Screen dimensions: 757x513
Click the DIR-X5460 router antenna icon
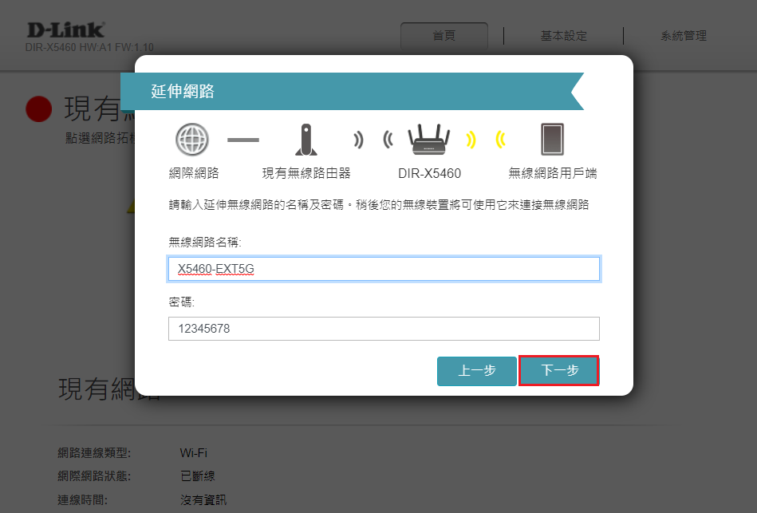[429, 140]
